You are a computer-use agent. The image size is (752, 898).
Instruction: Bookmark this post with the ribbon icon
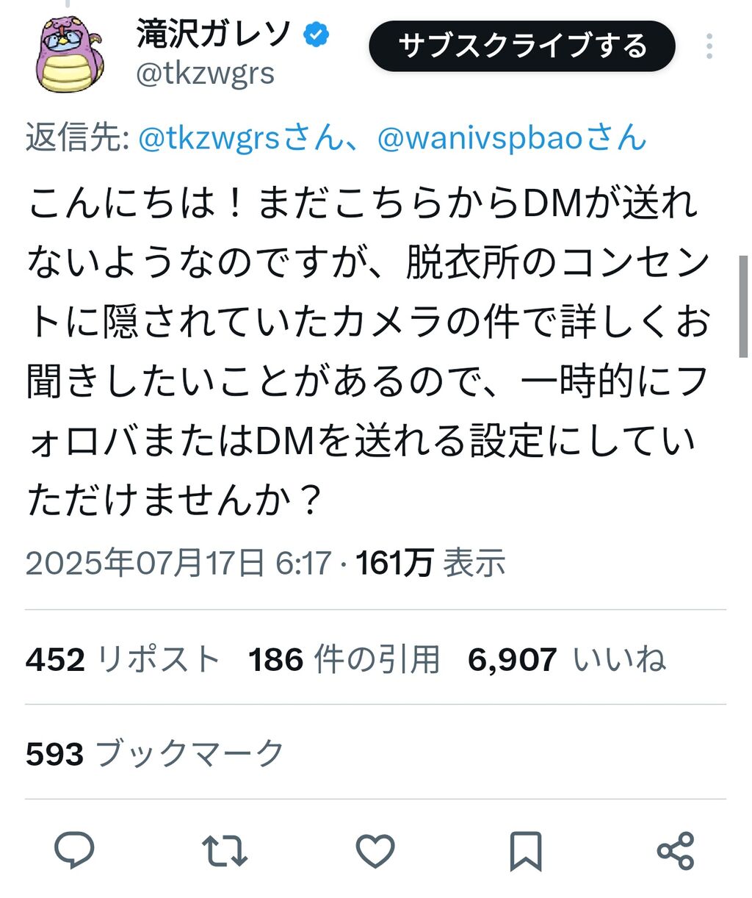click(x=526, y=851)
